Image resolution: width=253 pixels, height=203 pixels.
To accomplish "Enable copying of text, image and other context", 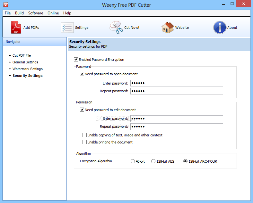I will pos(84,135).
